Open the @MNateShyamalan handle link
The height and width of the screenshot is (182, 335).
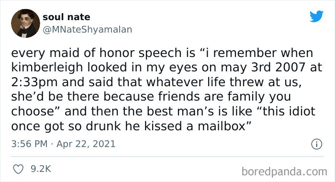(88, 30)
